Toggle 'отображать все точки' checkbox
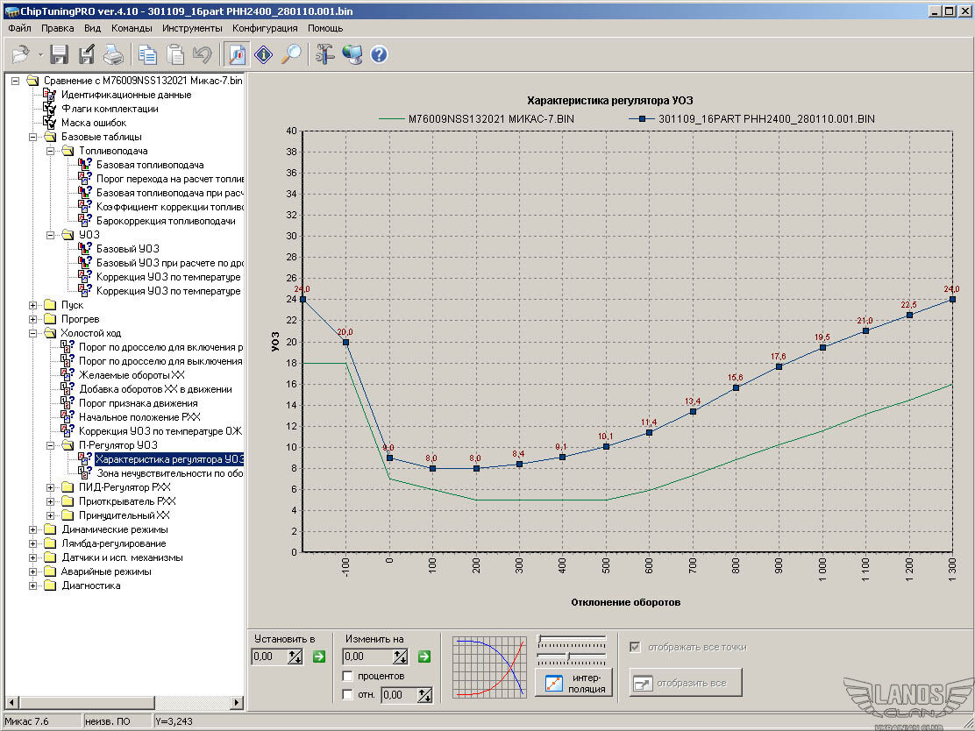 [x=636, y=648]
